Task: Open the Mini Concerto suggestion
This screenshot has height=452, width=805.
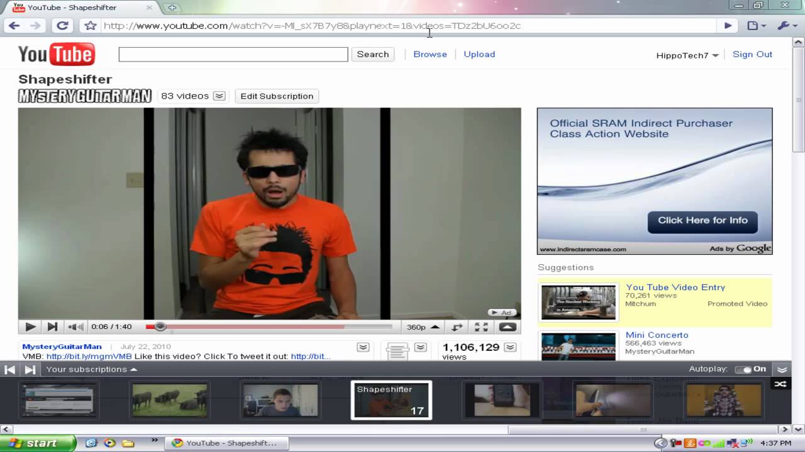Action: (657, 335)
